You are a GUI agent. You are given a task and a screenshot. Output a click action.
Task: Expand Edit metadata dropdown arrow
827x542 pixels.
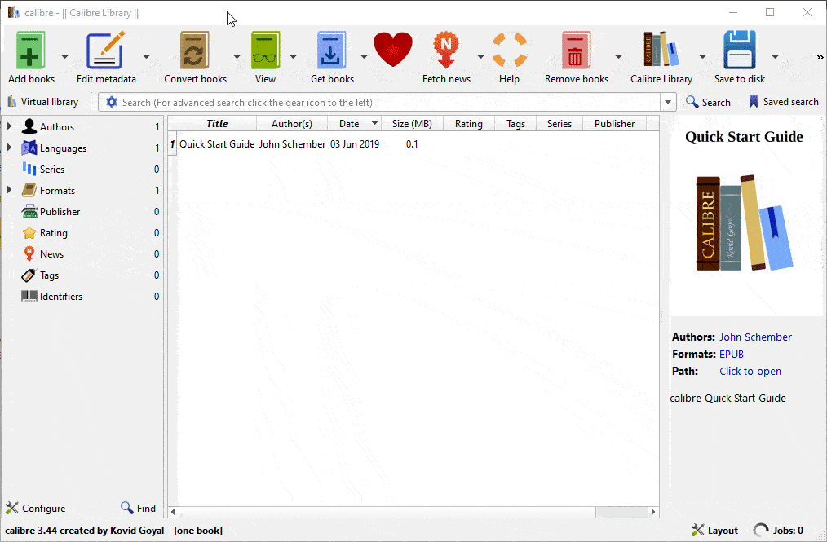coord(146,56)
